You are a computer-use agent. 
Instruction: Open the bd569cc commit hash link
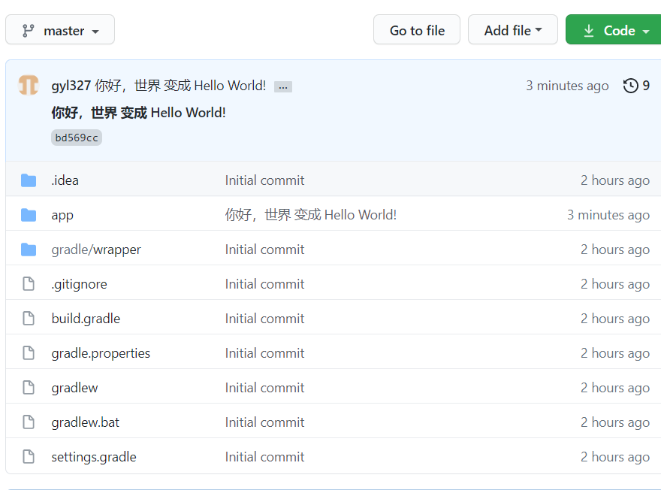[76, 137]
